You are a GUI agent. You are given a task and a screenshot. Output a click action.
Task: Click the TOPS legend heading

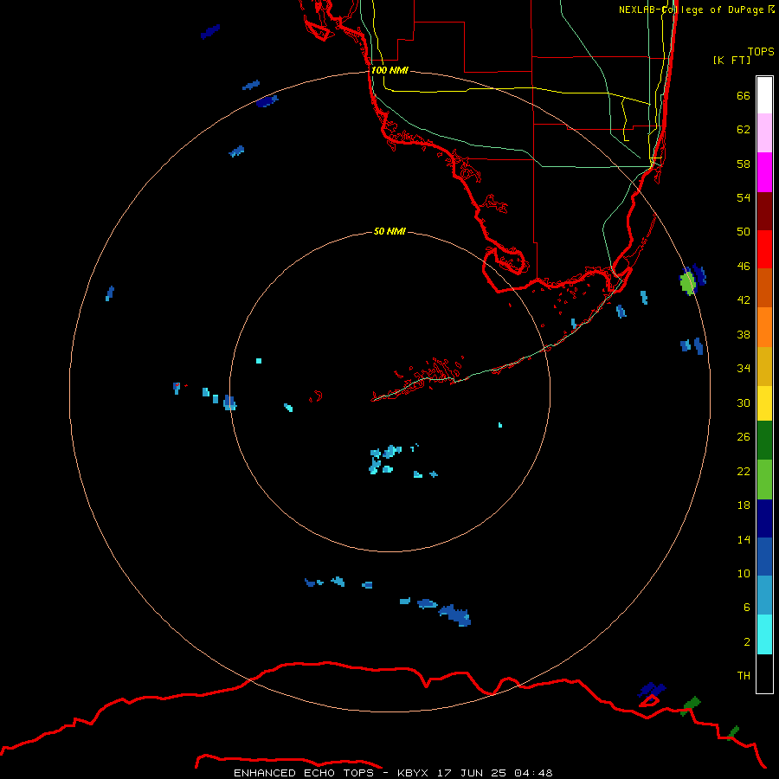761,51
